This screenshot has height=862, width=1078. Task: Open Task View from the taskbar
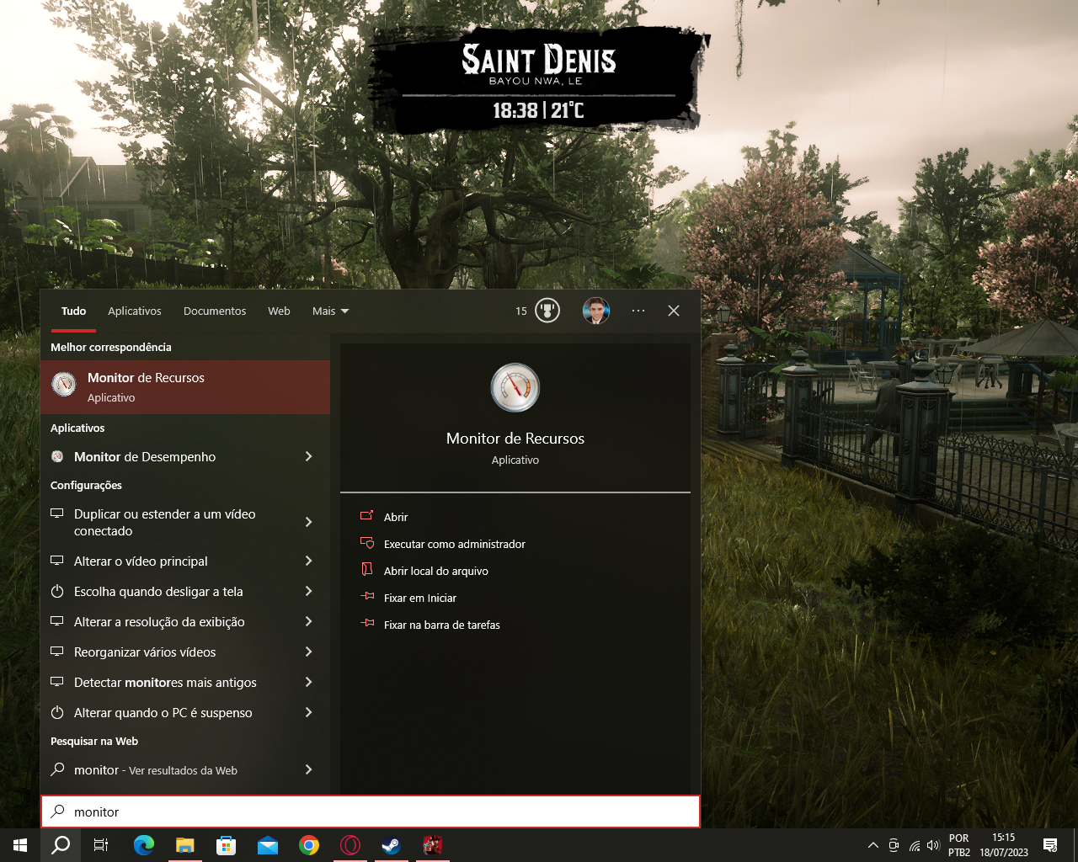tap(101, 845)
